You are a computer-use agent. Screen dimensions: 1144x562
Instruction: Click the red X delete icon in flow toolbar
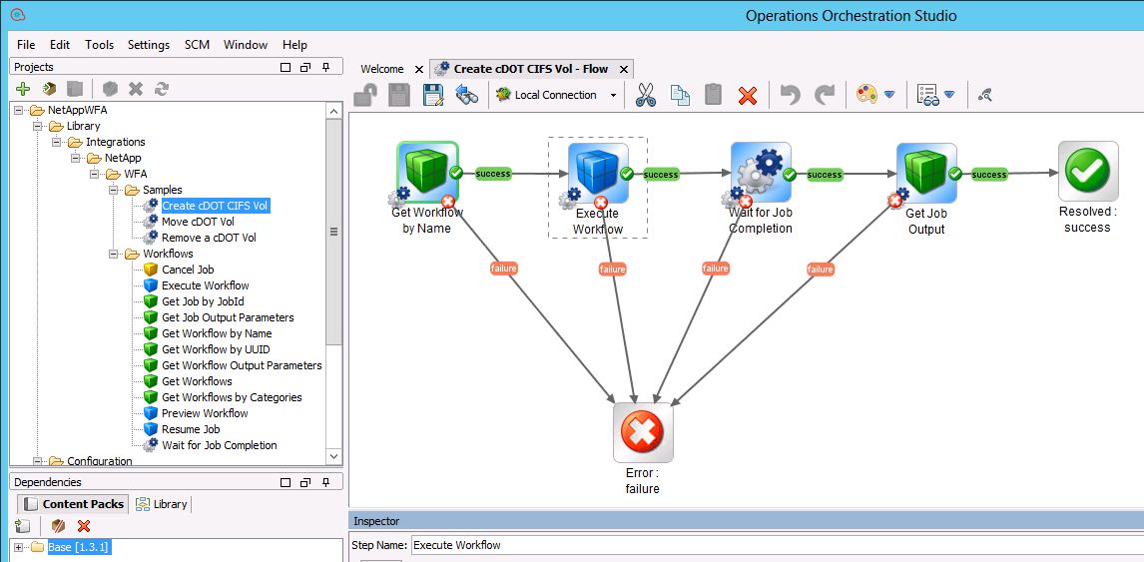(x=747, y=96)
